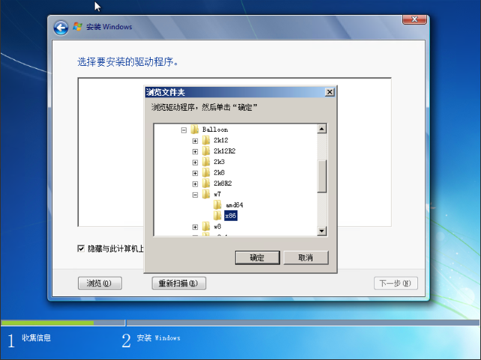Viewport: 481px width, 360px height.
Task: Select the 2k12R2 folder name
Action: tap(225, 151)
